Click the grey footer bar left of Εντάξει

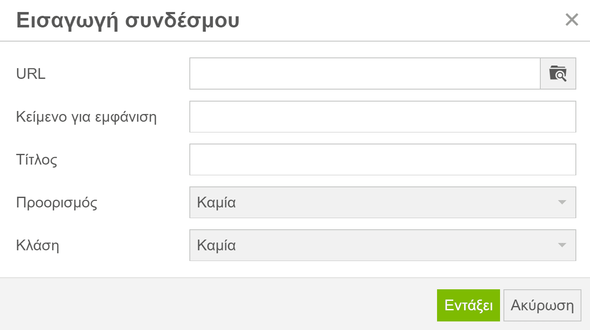[214, 304]
